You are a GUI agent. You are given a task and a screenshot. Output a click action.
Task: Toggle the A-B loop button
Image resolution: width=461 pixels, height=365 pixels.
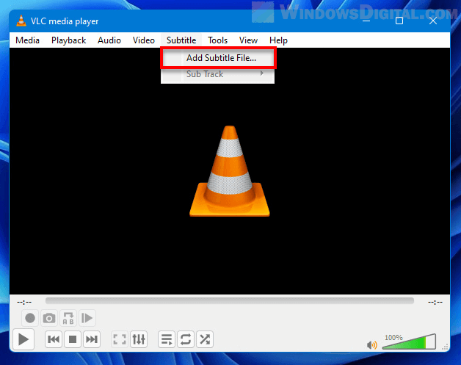68,318
